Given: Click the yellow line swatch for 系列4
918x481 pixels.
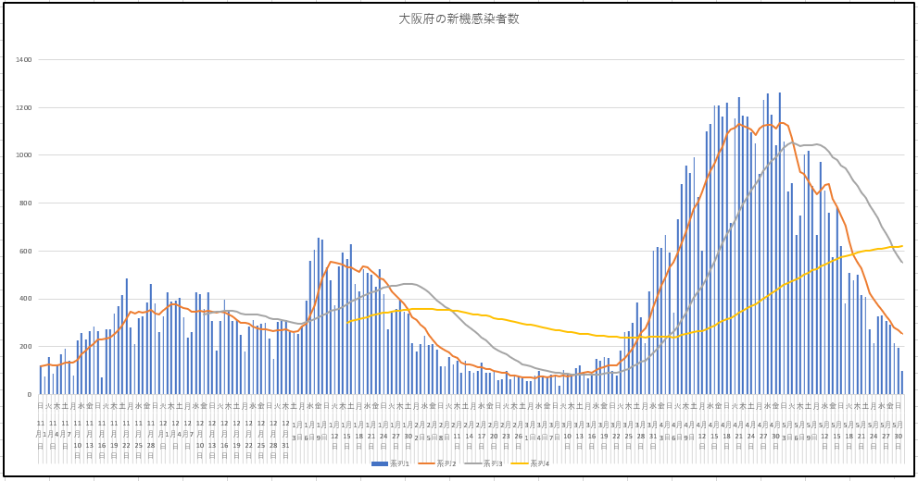Looking at the screenshot, I should point(520,464).
